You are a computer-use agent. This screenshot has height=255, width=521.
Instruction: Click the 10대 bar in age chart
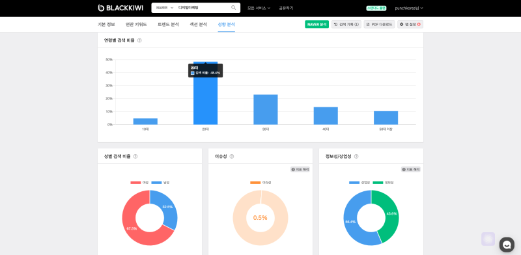pos(145,122)
